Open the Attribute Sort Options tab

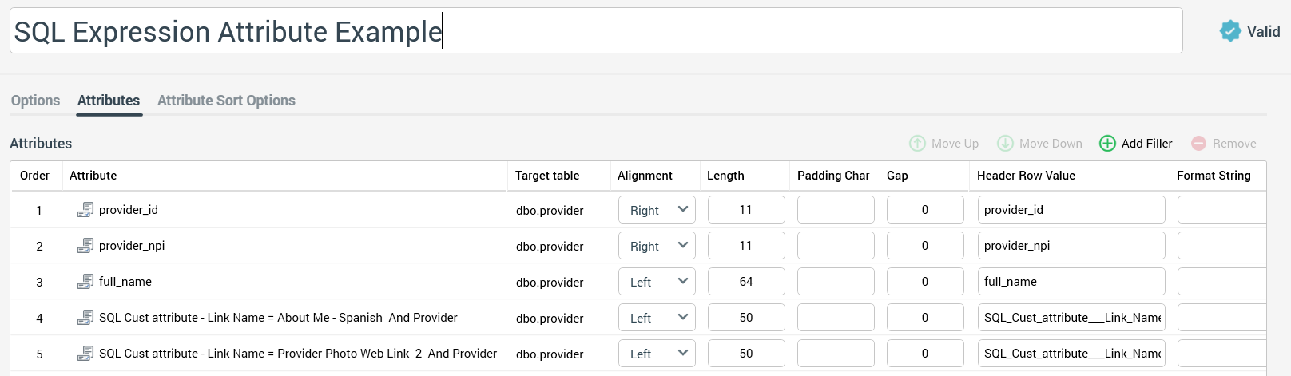(226, 101)
